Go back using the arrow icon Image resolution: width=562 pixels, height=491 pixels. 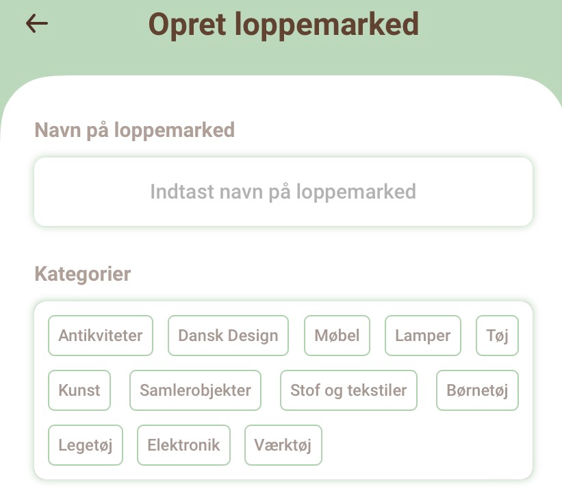pos(37,24)
